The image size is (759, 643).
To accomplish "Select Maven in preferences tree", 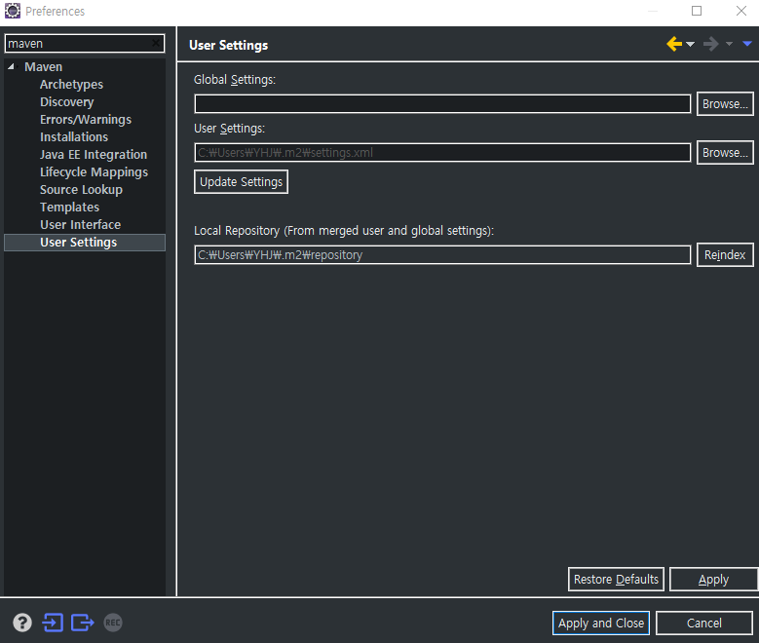I will tap(44, 67).
